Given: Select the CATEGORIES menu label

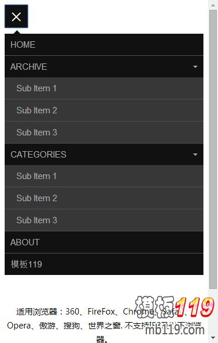Looking at the screenshot, I should 38,155.
